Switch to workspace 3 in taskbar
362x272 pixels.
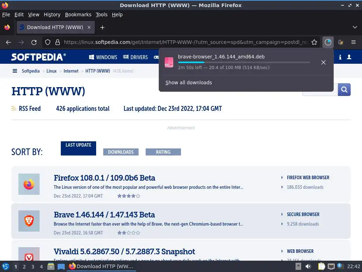[x=33, y=267]
